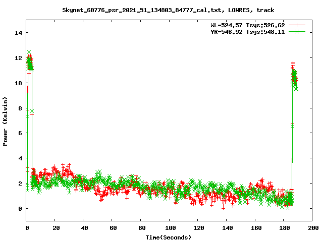Viewport: 323px width, 242px height.
Task: Click the x-axis tick label 60
Action: click(x=113, y=228)
